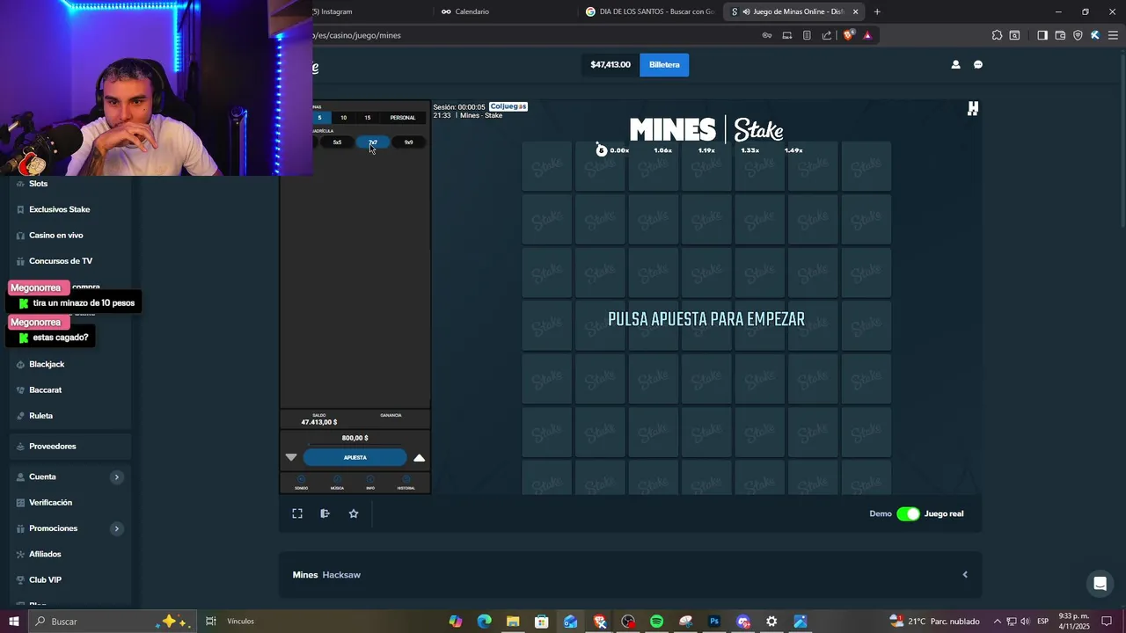Choose the 9x9 grid size
The height and width of the screenshot is (633, 1126).
(x=408, y=142)
